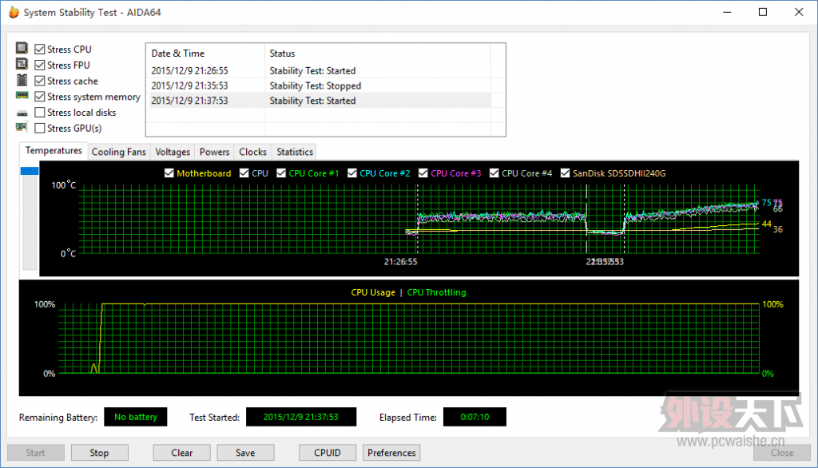Viewport: 818px width, 468px height.
Task: Click the FPU icon next to Stress FPU
Action: pos(22,64)
